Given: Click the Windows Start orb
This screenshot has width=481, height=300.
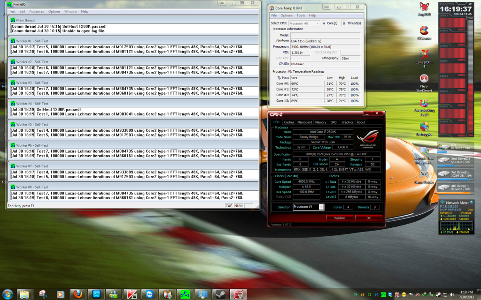Looking at the screenshot, I should pyautogui.click(x=8, y=294).
